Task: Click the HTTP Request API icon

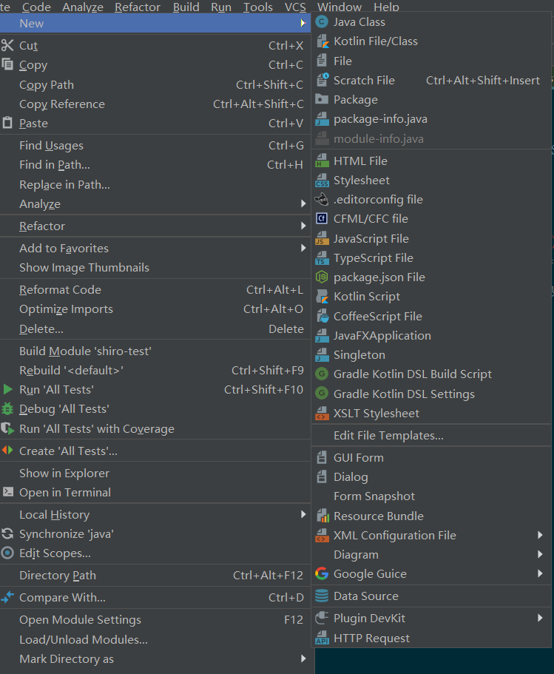Action: click(322, 638)
